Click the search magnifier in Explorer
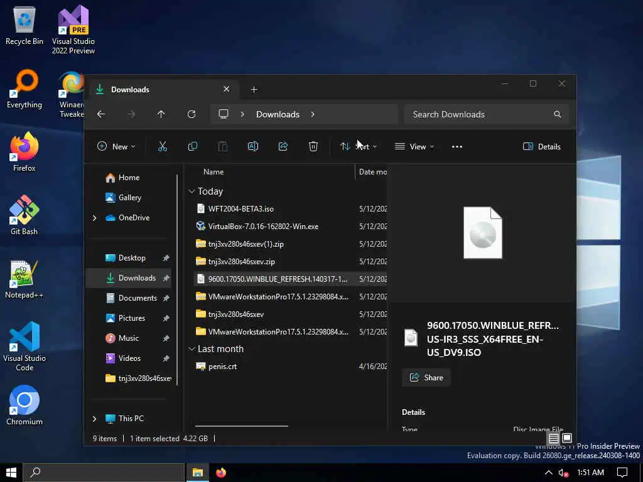Image resolution: width=643 pixels, height=482 pixels. coord(558,114)
